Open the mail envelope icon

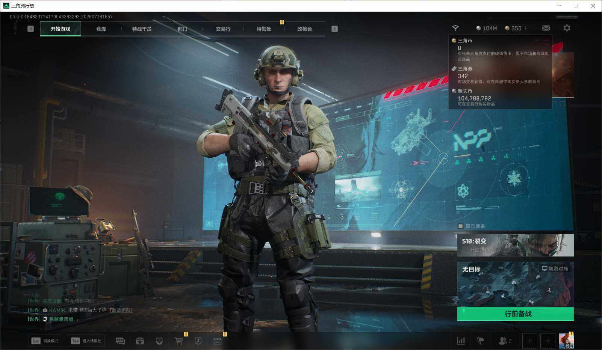(x=546, y=28)
